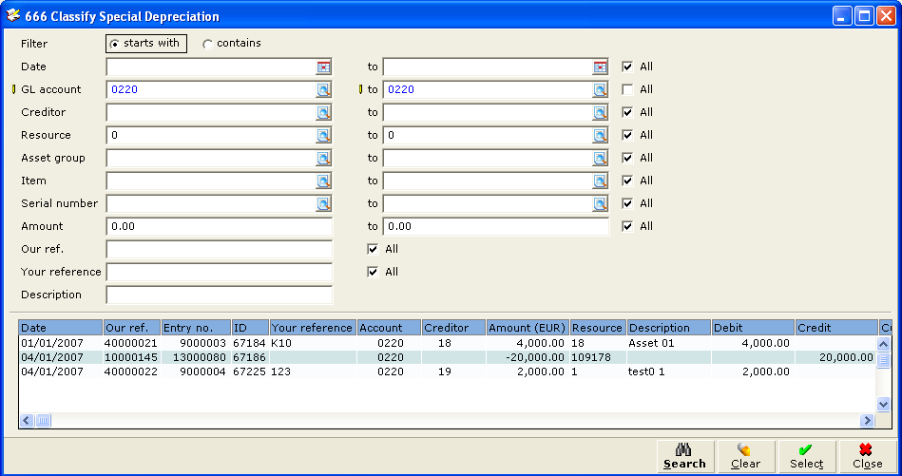Sort by the Account column header
Viewport: 902px width, 476px height.
389,328
